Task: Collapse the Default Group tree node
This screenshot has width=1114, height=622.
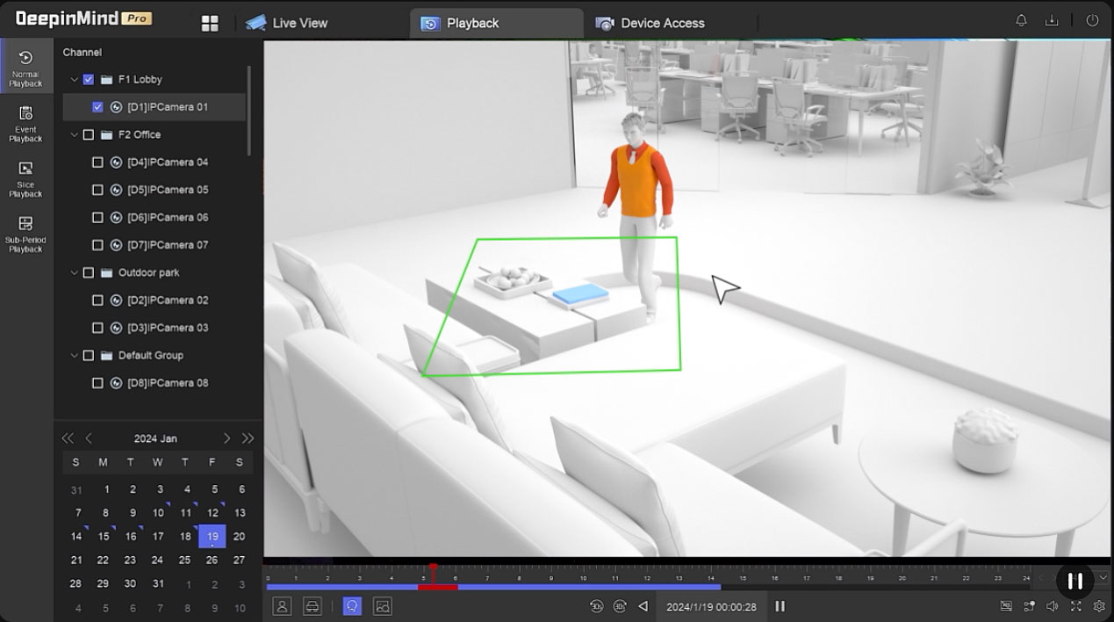Action: 75,356
